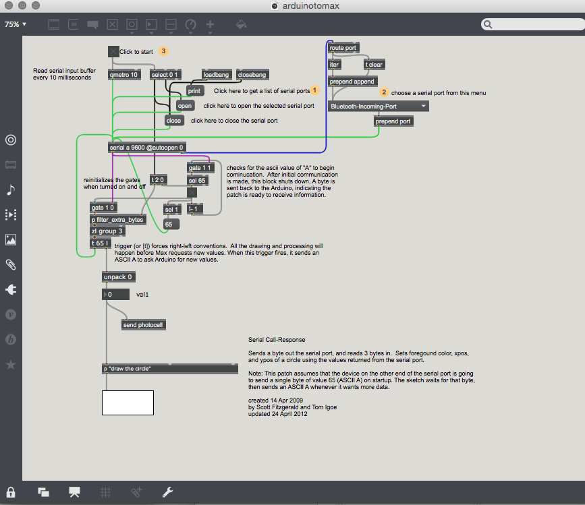Click the 'print' message box
This screenshot has width=585, height=505.
click(x=194, y=91)
